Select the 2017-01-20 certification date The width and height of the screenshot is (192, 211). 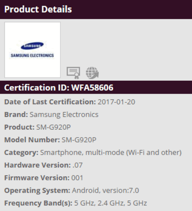(116, 102)
